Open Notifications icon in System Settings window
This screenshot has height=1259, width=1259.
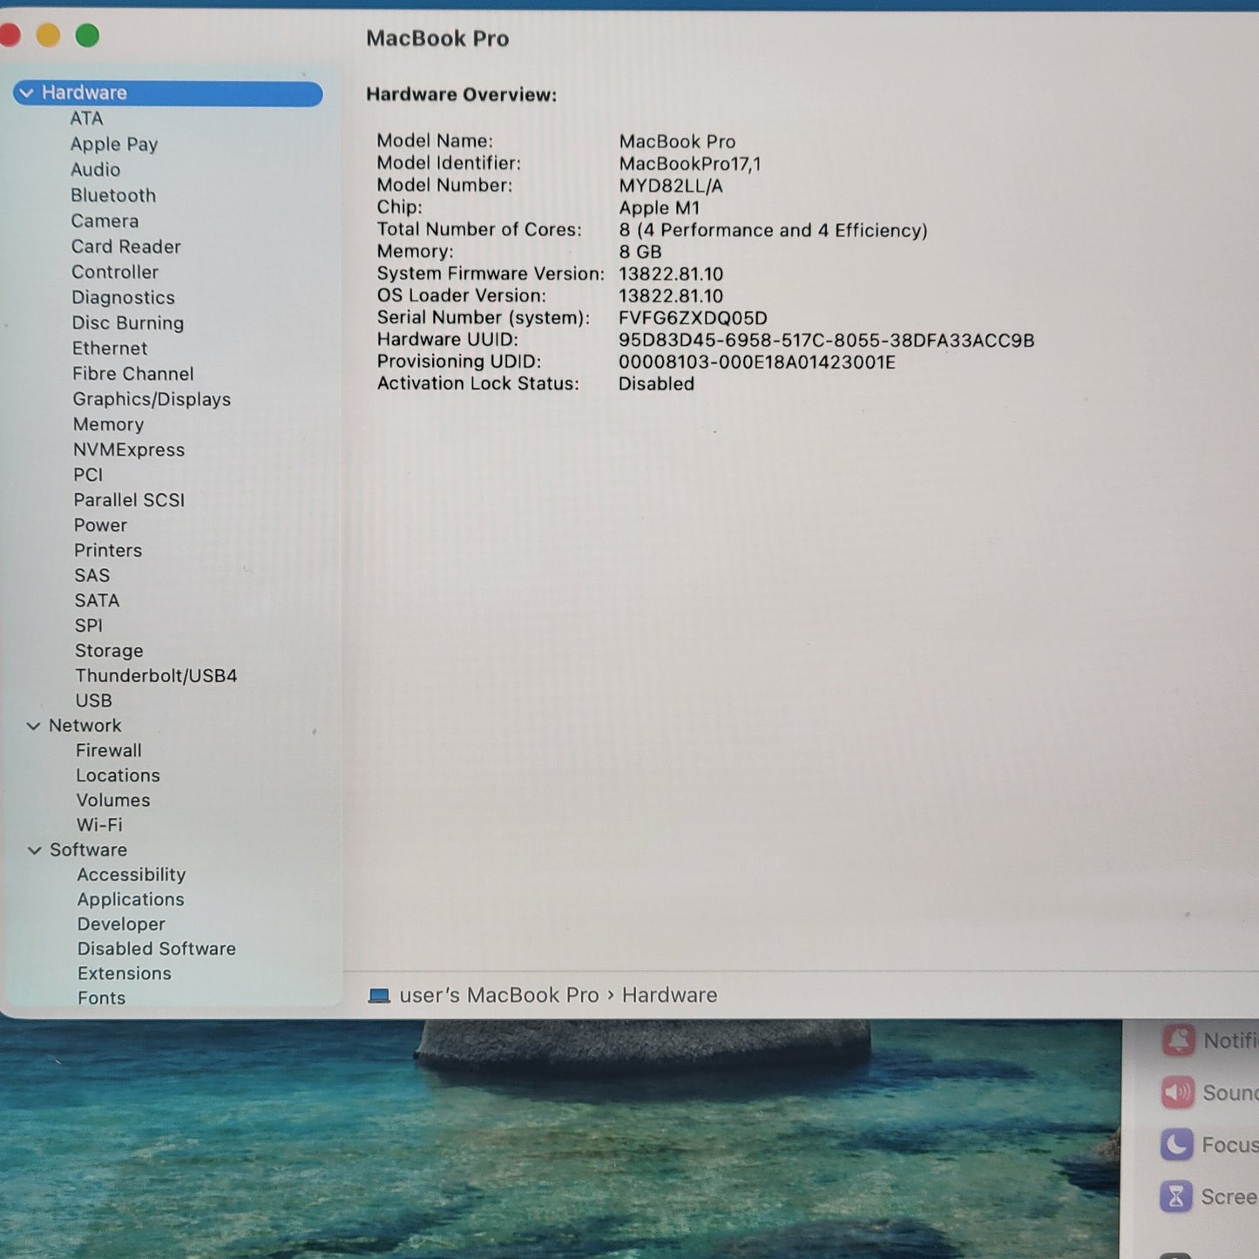(1178, 1040)
